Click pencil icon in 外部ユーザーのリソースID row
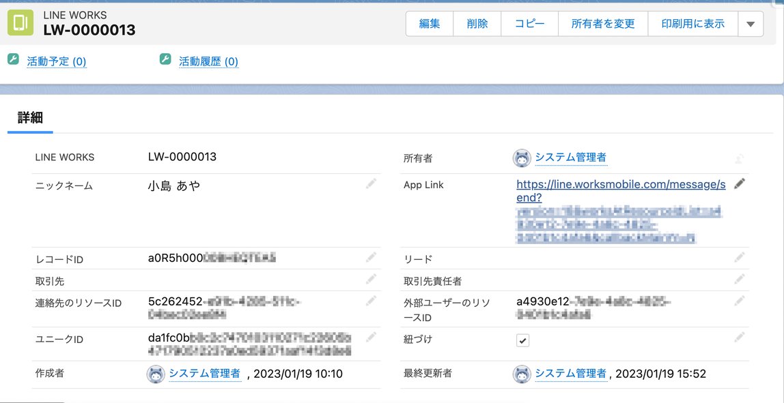The width and height of the screenshot is (784, 403). pyautogui.click(x=740, y=301)
